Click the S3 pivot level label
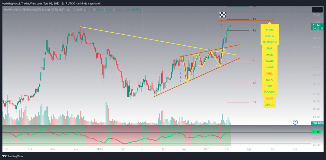The width and height of the screenshot is (326, 160). [x=254, y=102]
